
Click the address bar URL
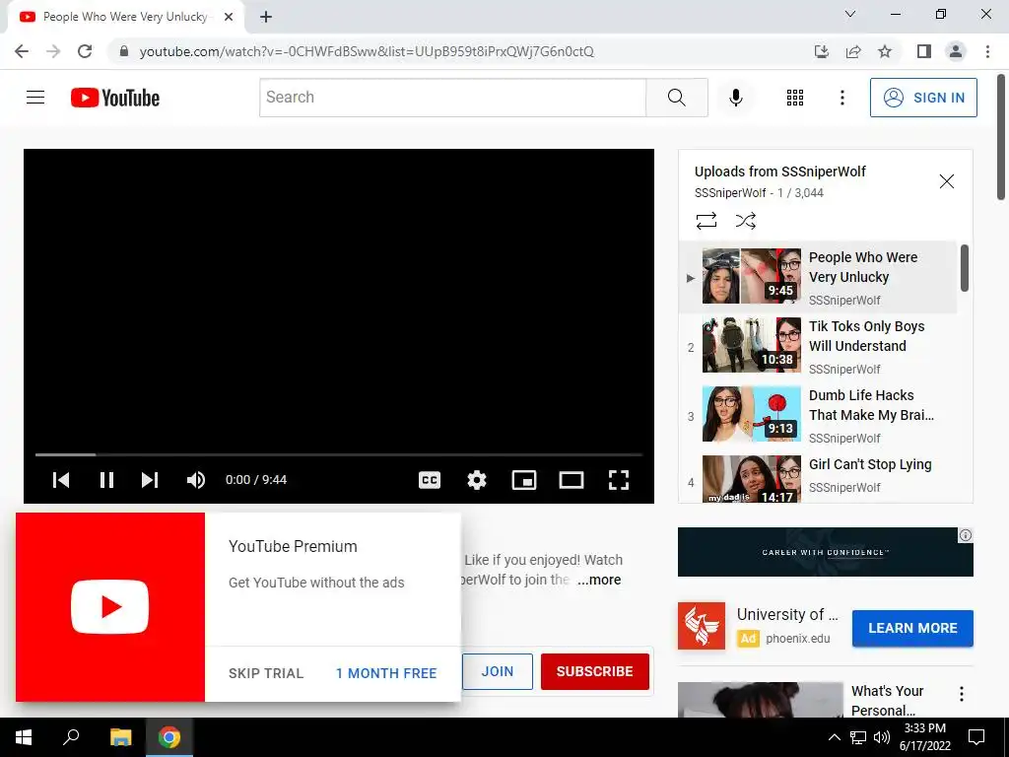367,51
